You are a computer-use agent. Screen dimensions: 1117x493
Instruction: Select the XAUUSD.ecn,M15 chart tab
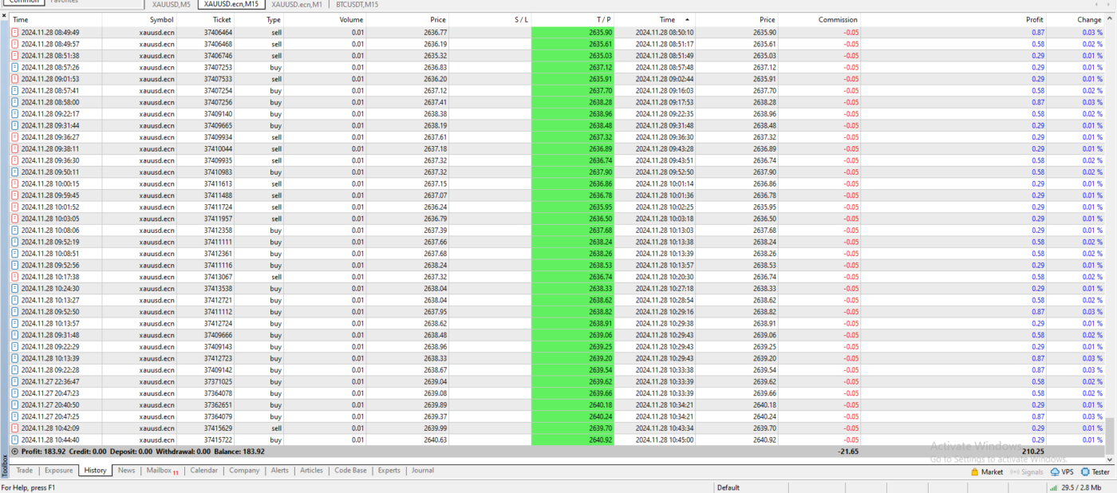point(231,4)
